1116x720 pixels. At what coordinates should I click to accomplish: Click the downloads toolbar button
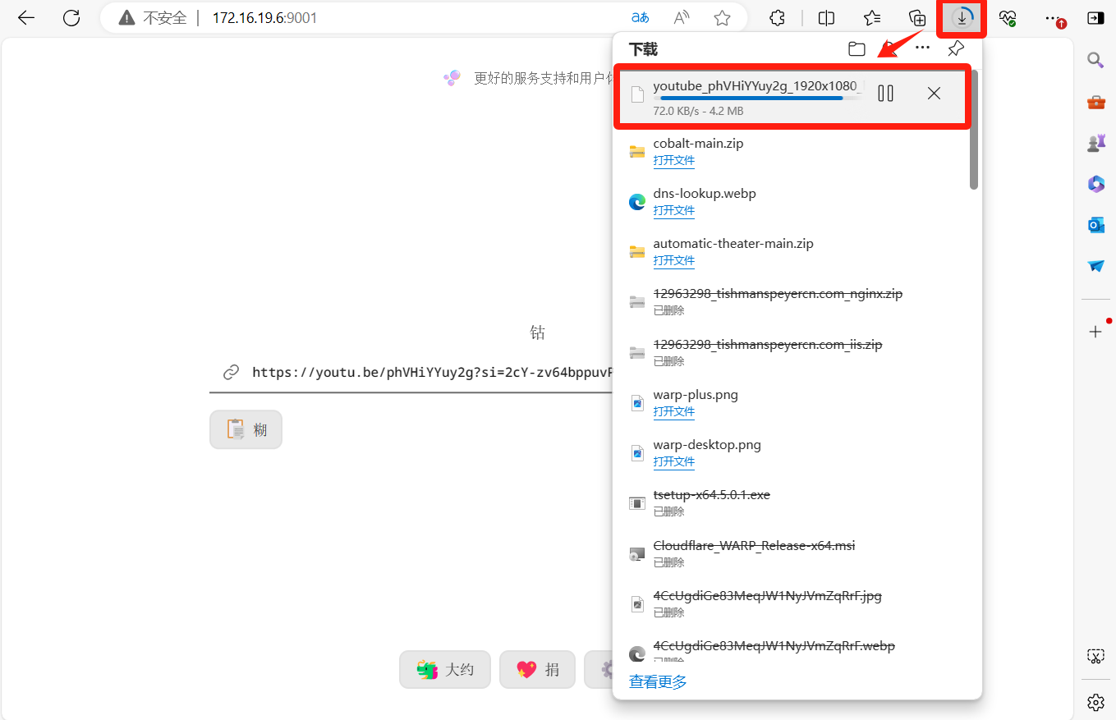962,18
